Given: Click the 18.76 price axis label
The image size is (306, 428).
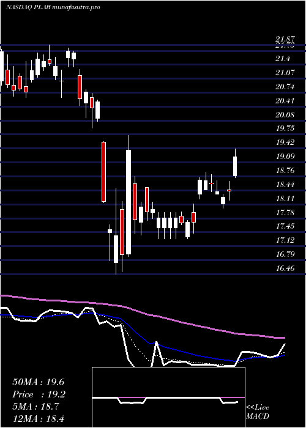Looking at the screenshot, I should pos(285,171).
